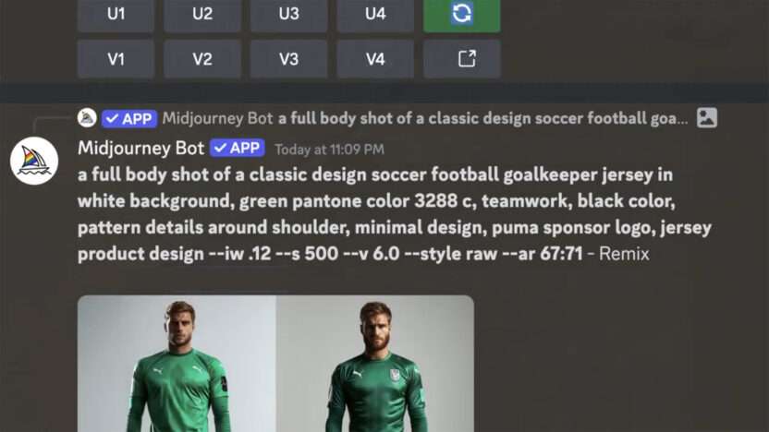Click the APP badge in the reply preview
Screen dimensions: 769x432
tap(129, 118)
